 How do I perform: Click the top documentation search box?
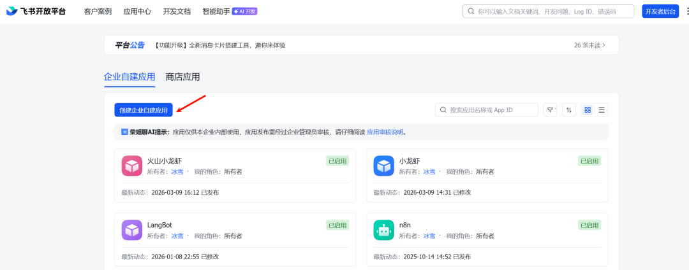point(549,11)
